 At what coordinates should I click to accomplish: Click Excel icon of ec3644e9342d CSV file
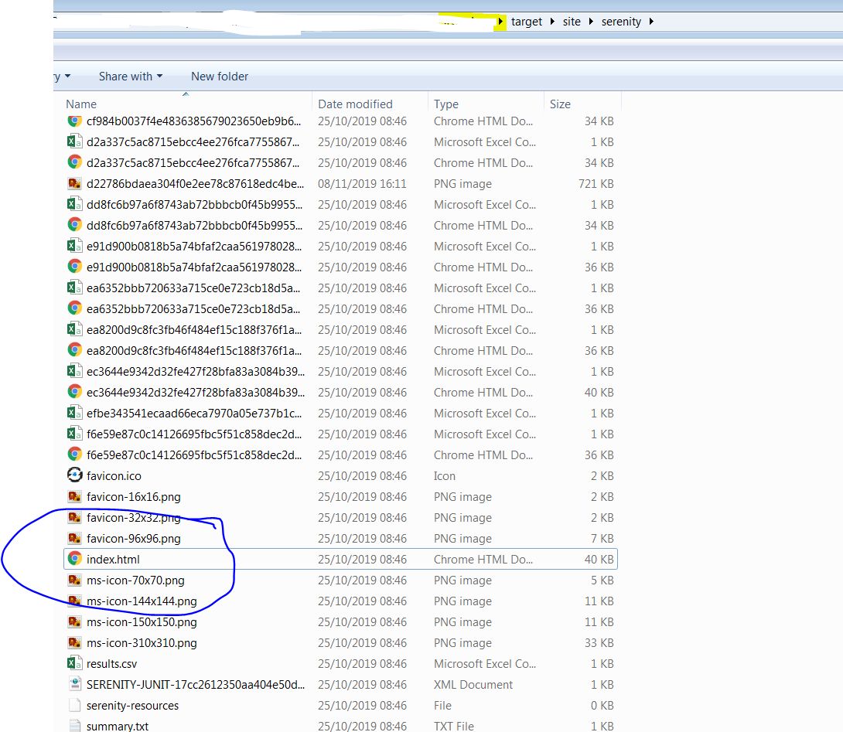pos(75,371)
